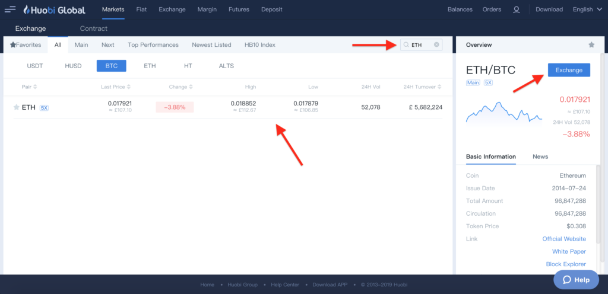The height and width of the screenshot is (294, 608).
Task: Click the ETH/BTC price sparkline chart
Action: (x=504, y=113)
